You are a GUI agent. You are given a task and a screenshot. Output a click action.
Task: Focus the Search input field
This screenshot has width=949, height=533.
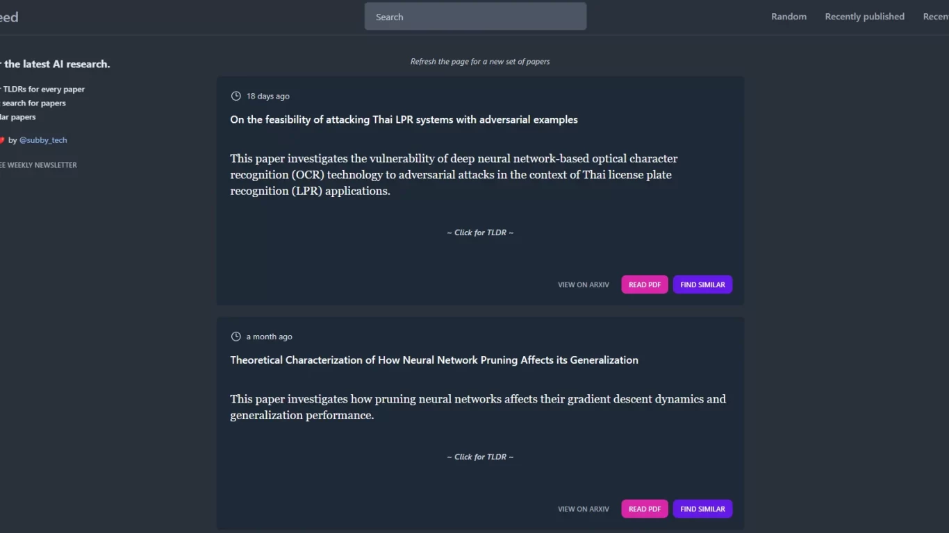[475, 17]
